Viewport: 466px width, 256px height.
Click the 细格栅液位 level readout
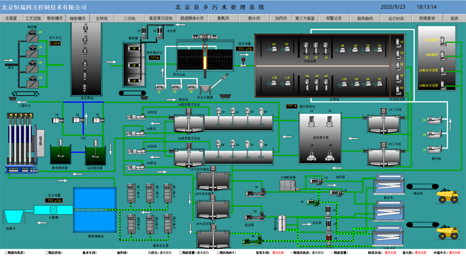(x=154, y=57)
